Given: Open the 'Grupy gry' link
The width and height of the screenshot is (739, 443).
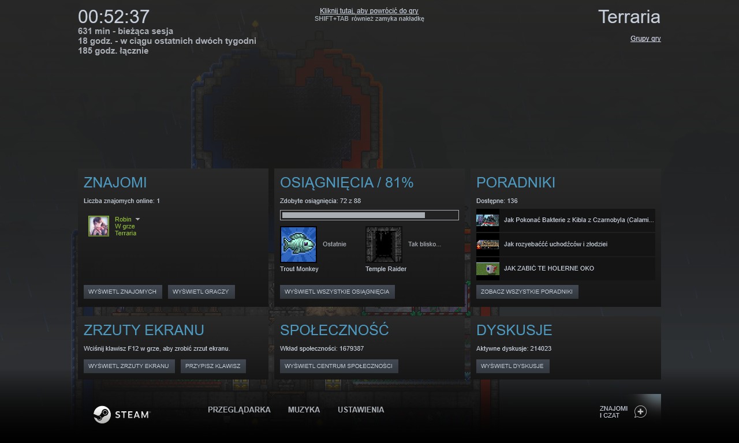Looking at the screenshot, I should coord(645,39).
